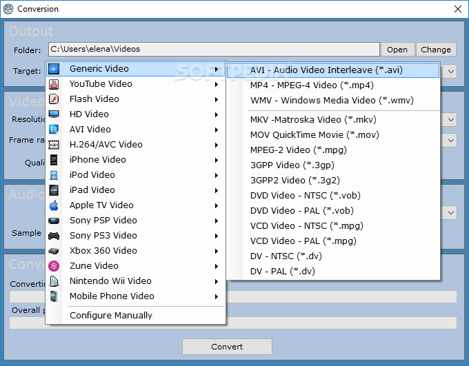Select Generic Video menu entry
The width and height of the screenshot is (469, 366).
tap(135, 69)
